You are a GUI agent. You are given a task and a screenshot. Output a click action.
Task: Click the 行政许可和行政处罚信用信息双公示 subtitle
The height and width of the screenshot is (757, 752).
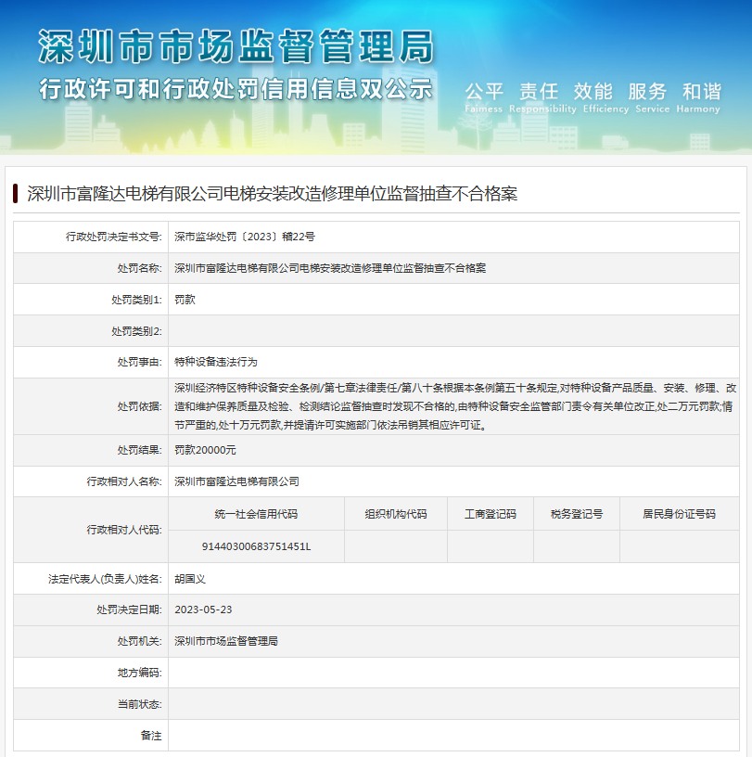point(236,89)
